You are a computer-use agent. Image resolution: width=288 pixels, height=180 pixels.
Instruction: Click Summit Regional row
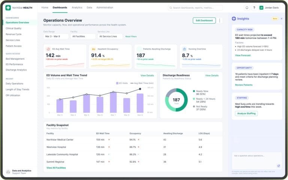click(x=133, y=162)
